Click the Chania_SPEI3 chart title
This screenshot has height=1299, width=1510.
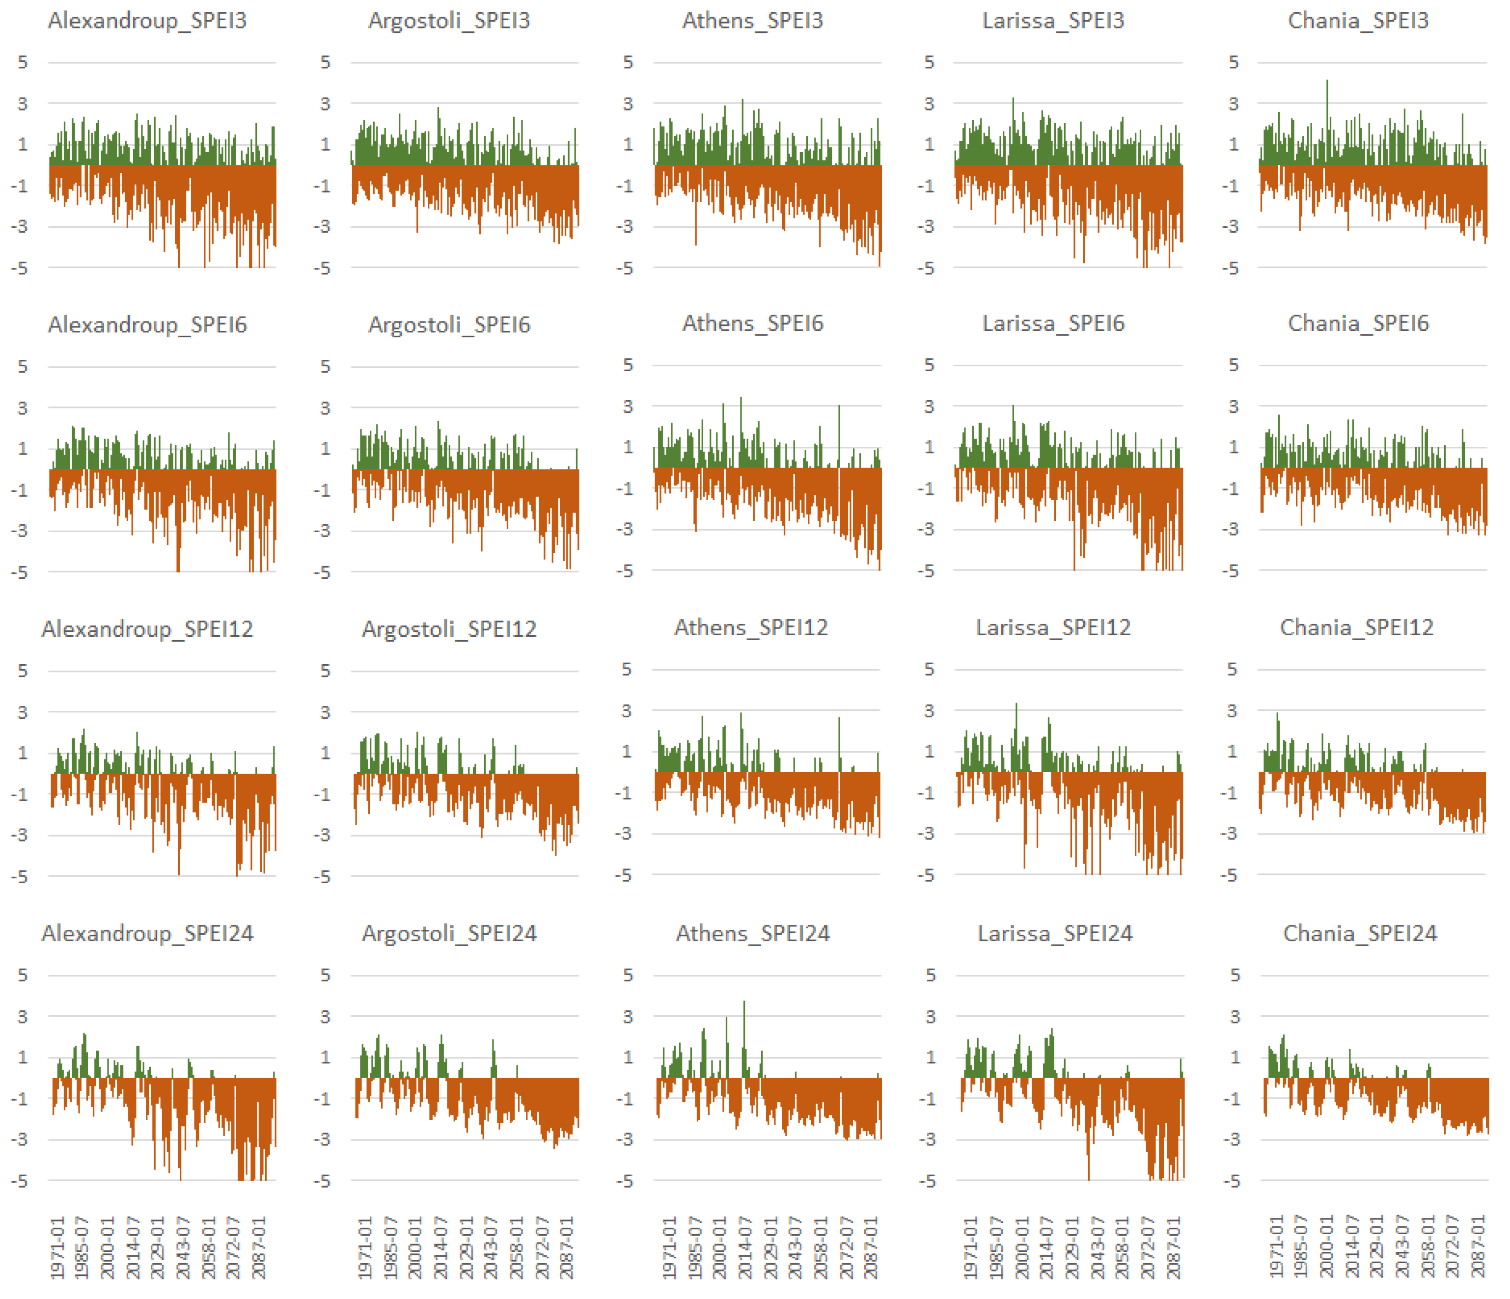click(1358, 21)
